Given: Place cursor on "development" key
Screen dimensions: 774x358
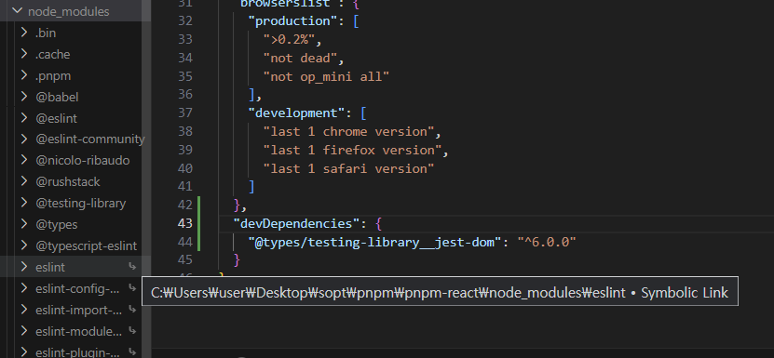Looking at the screenshot, I should tap(296, 113).
